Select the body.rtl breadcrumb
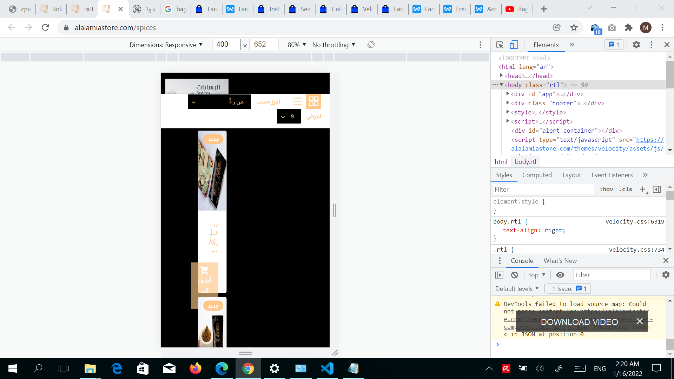The width and height of the screenshot is (674, 379). [x=526, y=161]
